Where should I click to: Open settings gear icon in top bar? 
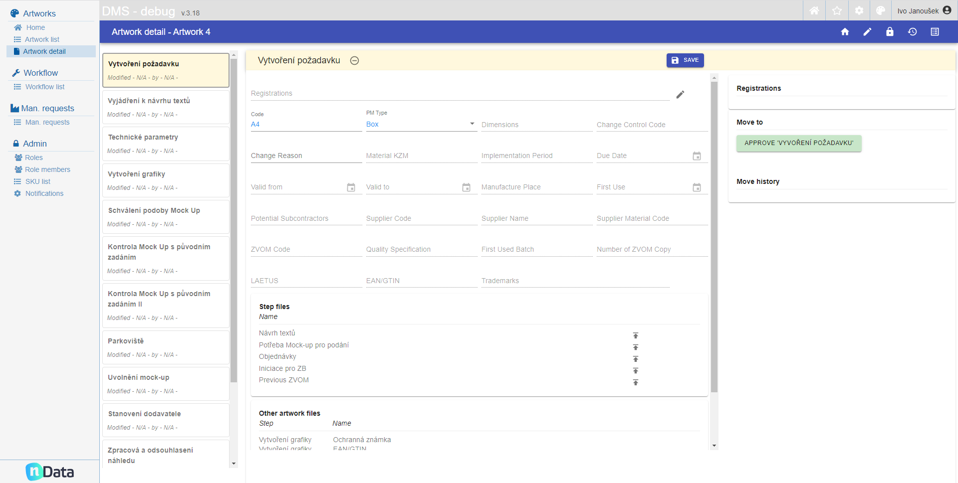859,10
